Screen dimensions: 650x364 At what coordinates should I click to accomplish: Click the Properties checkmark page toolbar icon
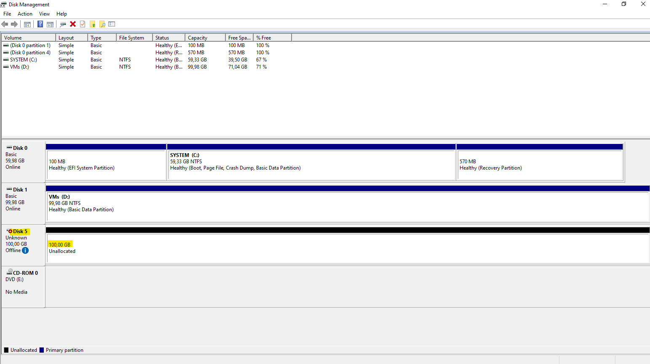click(x=83, y=24)
